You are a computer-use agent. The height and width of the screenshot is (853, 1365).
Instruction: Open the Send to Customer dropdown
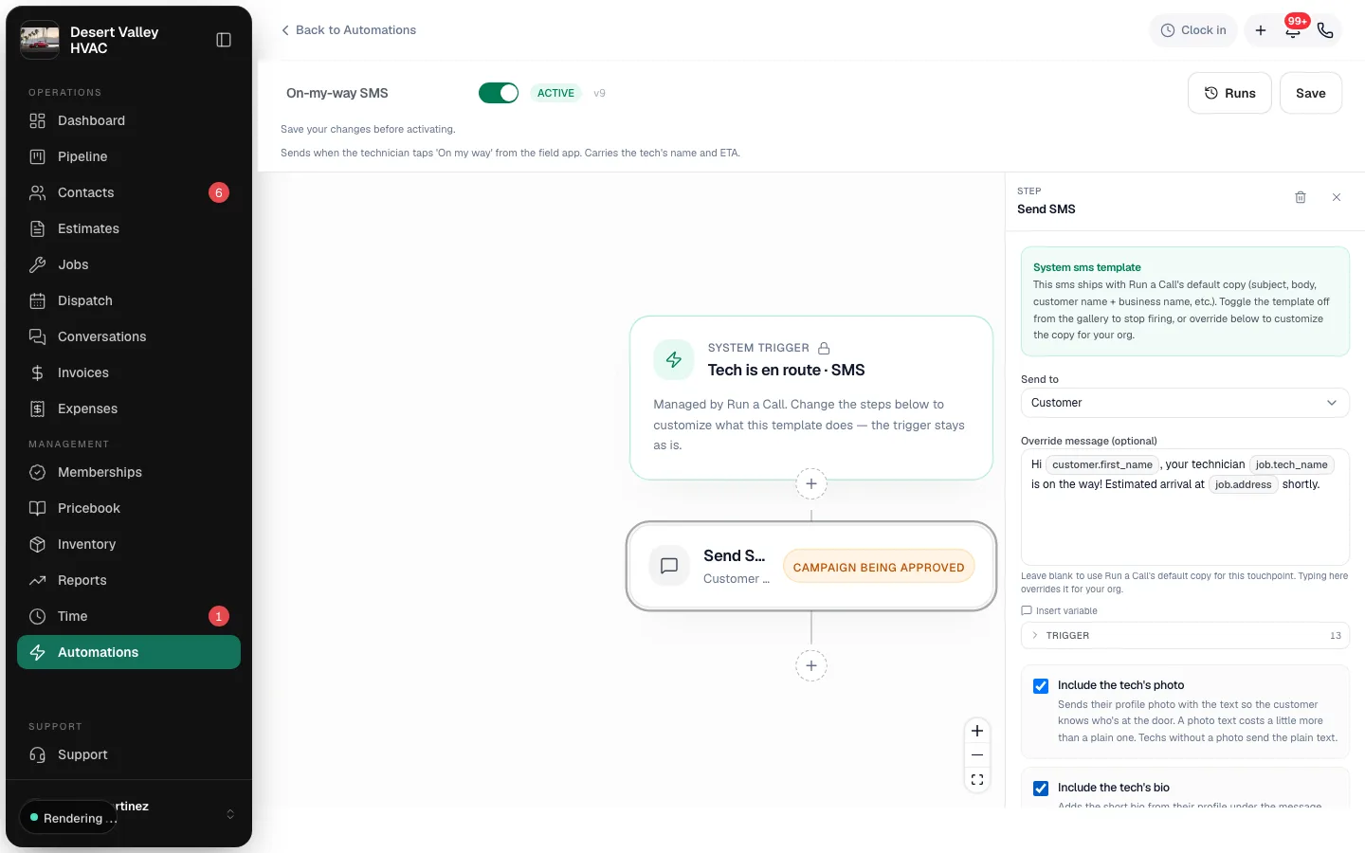pyautogui.click(x=1185, y=403)
